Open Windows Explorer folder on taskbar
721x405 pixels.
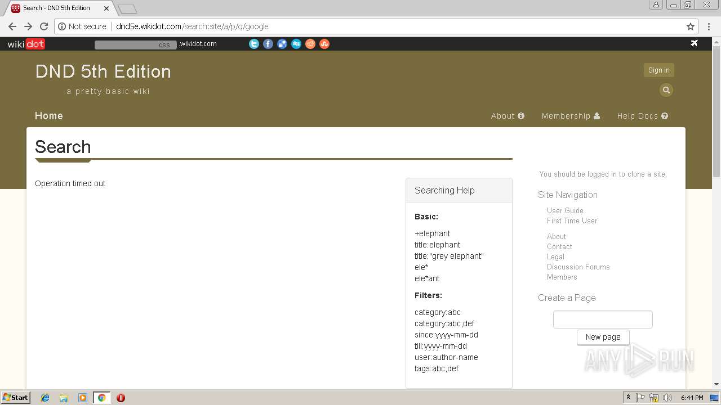(x=64, y=398)
